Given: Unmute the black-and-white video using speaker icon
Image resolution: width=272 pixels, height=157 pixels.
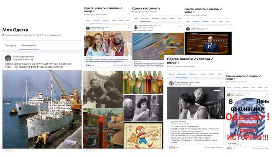Looking at the screenshot, I should click(221, 117).
